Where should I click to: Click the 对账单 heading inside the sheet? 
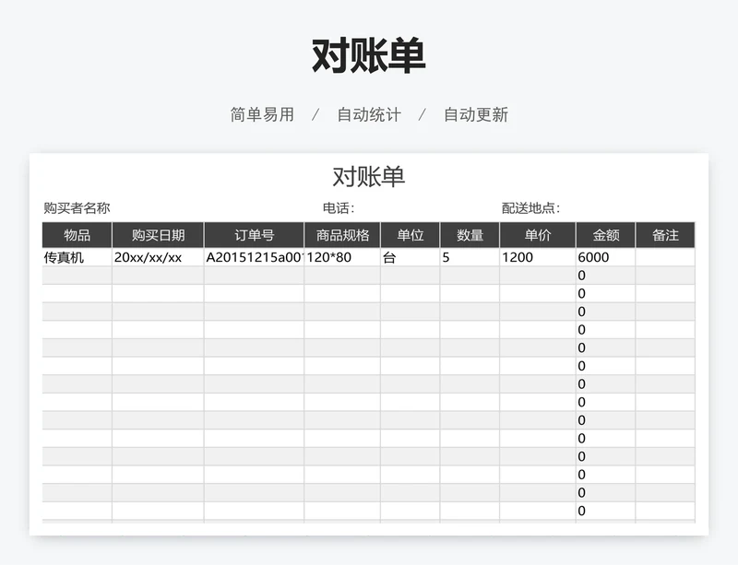pyautogui.click(x=368, y=177)
